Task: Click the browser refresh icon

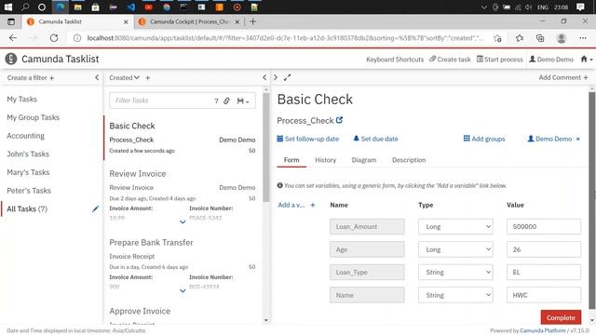Action: pyautogui.click(x=54, y=38)
